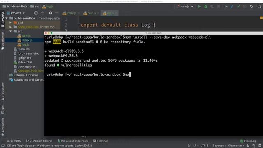Click the revert/rollback arrow icon
Viewport: 263px width, 148px height.
pyautogui.click(x=251, y=7)
